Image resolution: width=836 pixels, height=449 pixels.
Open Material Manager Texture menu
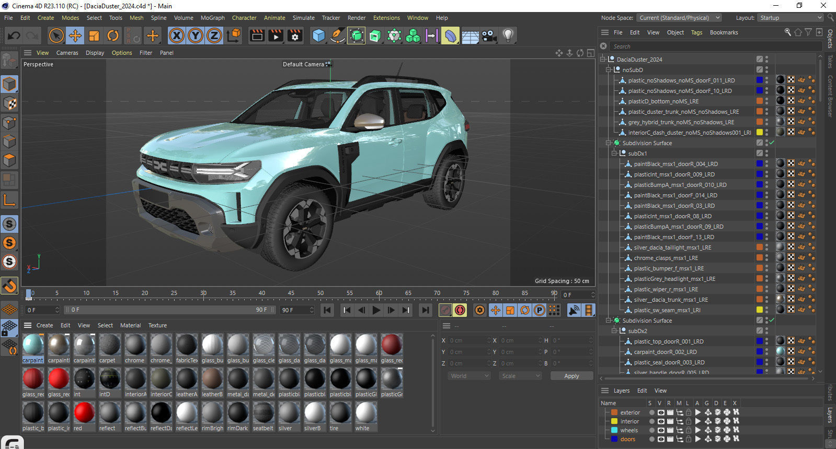coord(157,325)
